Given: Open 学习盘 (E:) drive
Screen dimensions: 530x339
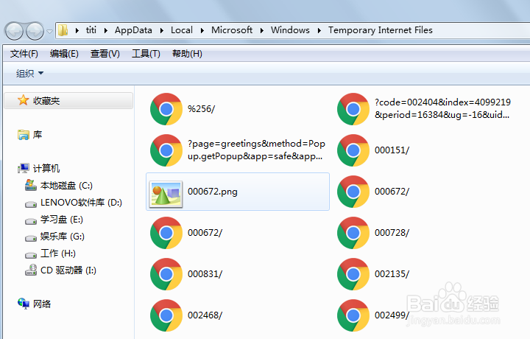Looking at the screenshot, I should pos(62,219).
